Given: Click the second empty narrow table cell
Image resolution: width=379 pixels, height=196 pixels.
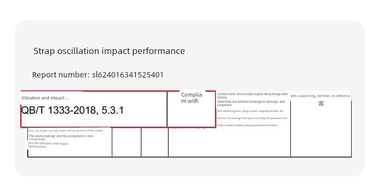Looking at the screenshot, I should (x=154, y=142).
